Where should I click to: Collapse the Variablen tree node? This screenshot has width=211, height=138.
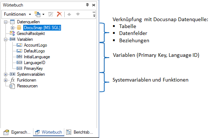pyautogui.click(x=6, y=40)
